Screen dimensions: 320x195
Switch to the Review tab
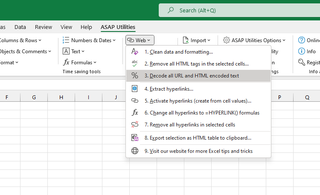click(44, 27)
